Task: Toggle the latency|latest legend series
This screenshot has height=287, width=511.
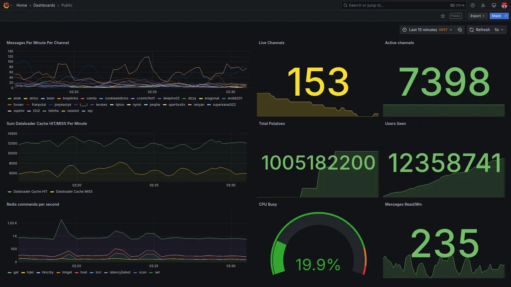Action: click(x=120, y=272)
